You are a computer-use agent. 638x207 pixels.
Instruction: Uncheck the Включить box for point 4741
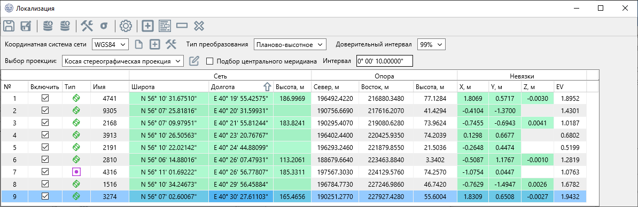pyautogui.click(x=45, y=98)
